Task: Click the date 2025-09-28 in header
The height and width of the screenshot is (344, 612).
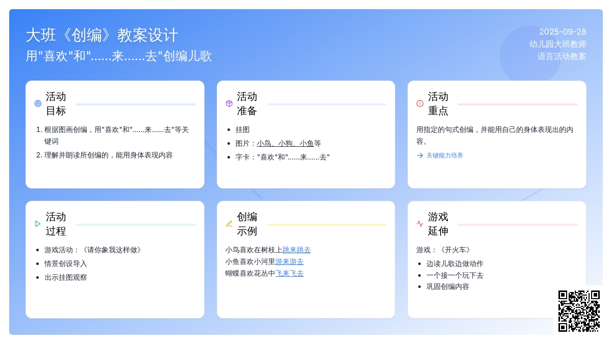Action: (x=563, y=32)
